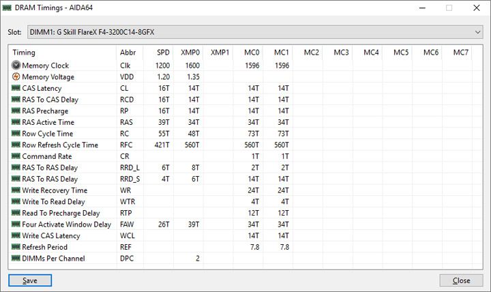Select the Row Refresh Cycle Time row
This screenshot has height=292, width=491.
(245, 145)
